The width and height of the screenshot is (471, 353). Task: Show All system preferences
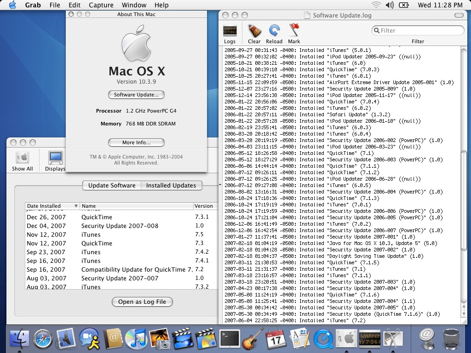point(22,161)
